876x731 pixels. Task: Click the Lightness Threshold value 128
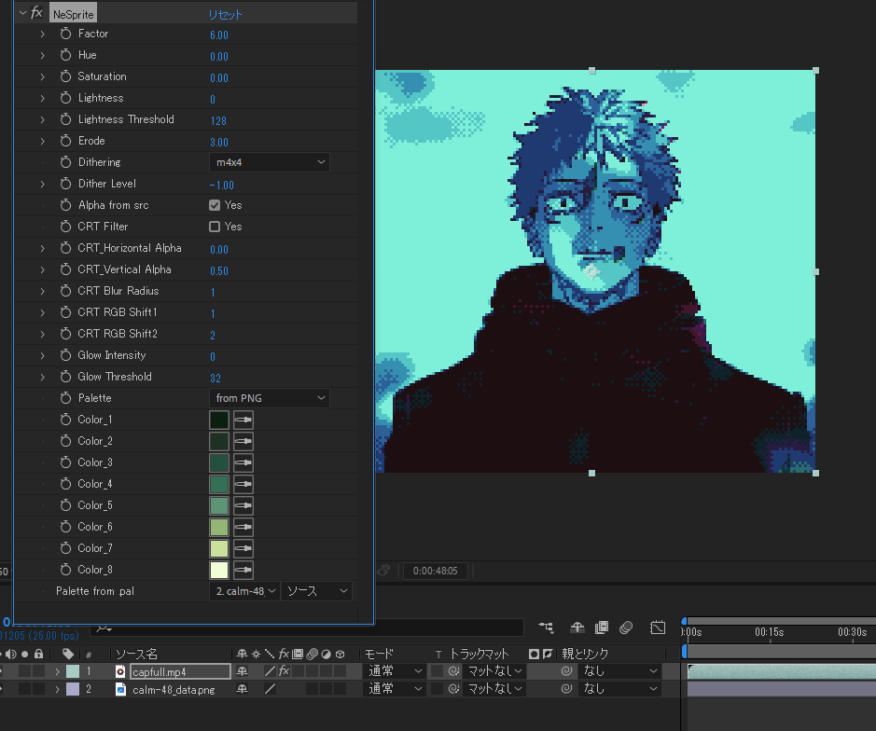[218, 120]
